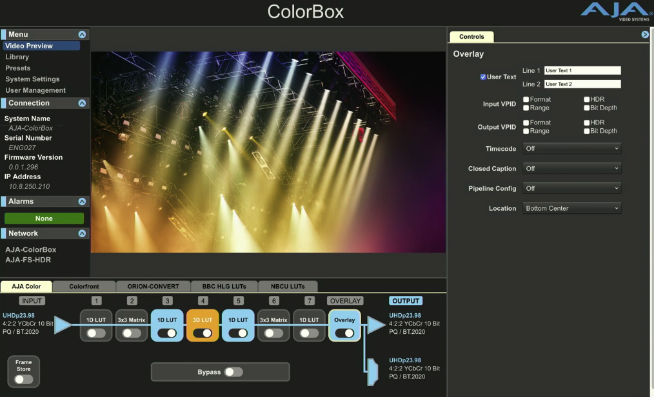Switch to the Colorfront tab
Screen dimensions: 654x397
coord(84,287)
